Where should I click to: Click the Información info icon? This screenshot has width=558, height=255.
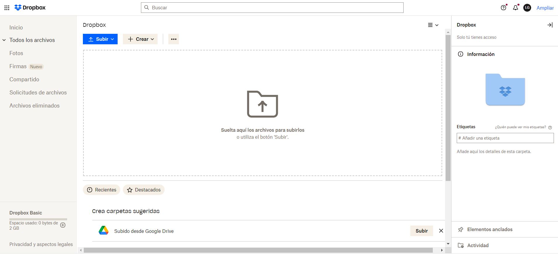[x=461, y=54]
